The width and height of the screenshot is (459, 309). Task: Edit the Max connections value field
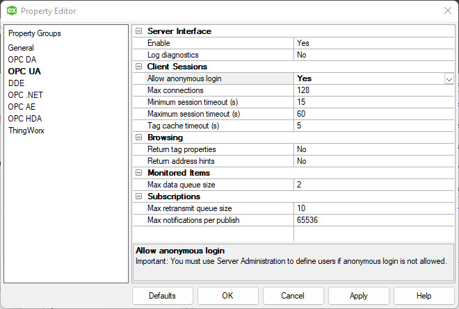point(374,90)
